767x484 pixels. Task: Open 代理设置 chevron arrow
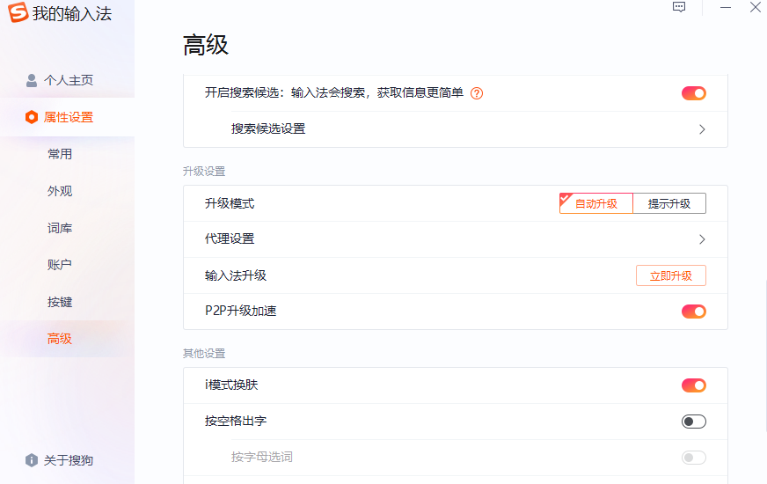click(702, 239)
